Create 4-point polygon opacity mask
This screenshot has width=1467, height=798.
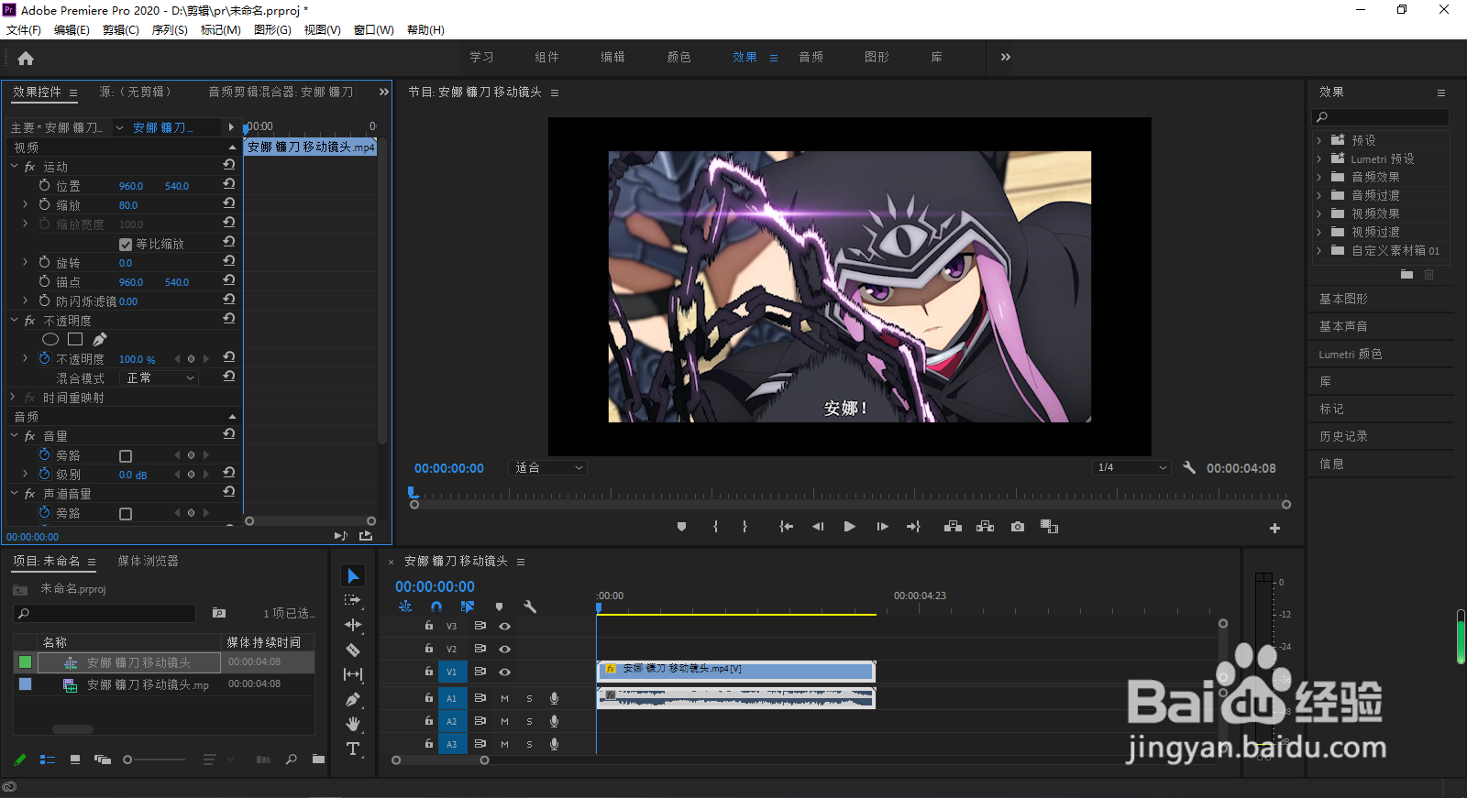[x=75, y=339]
